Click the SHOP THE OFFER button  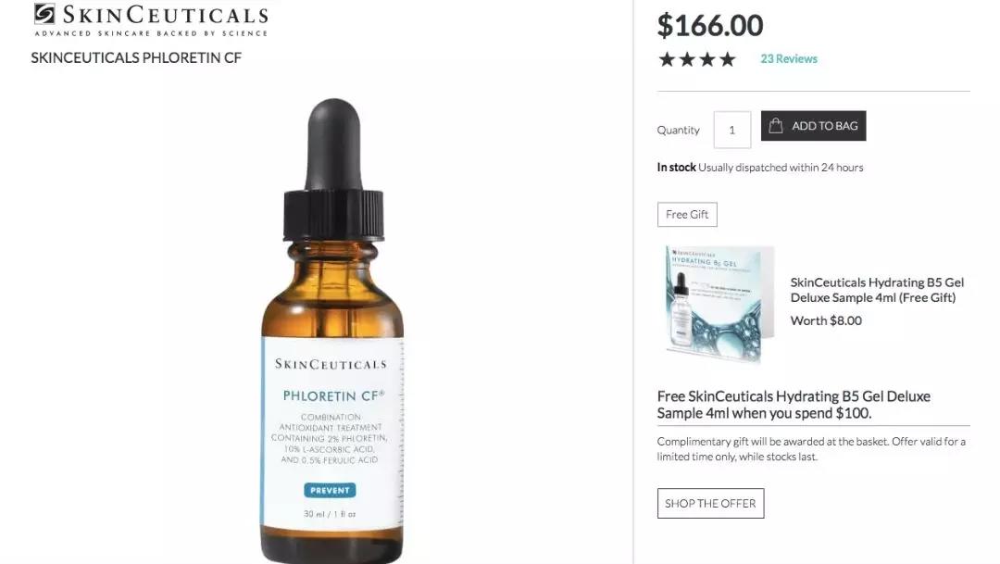coord(710,504)
